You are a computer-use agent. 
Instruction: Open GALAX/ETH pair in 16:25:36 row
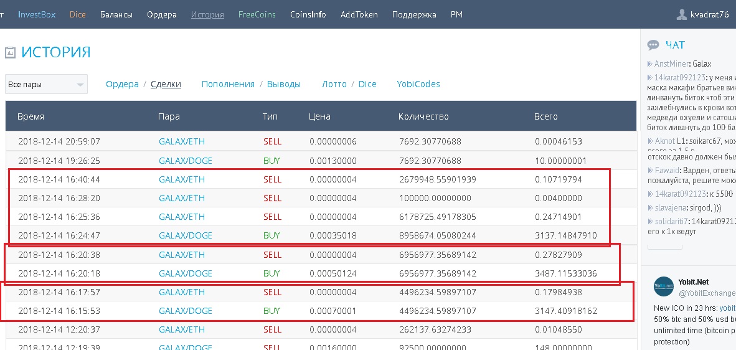click(x=182, y=217)
